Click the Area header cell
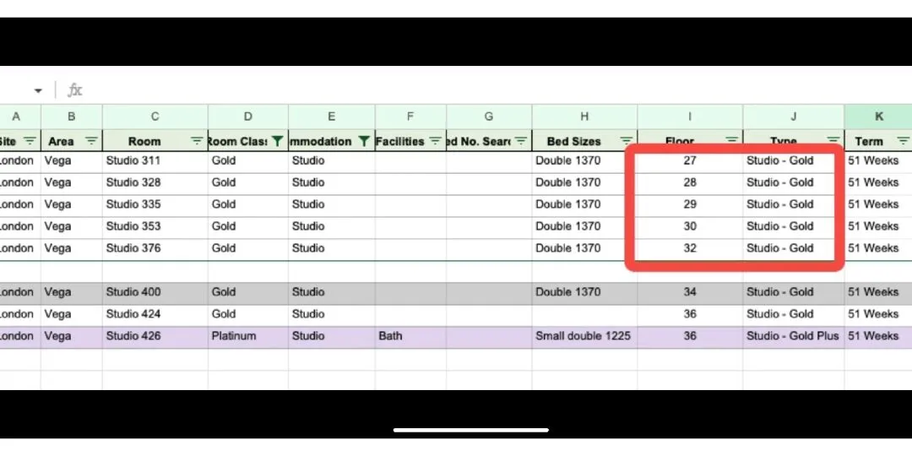This screenshot has width=912, height=456. click(x=72, y=141)
